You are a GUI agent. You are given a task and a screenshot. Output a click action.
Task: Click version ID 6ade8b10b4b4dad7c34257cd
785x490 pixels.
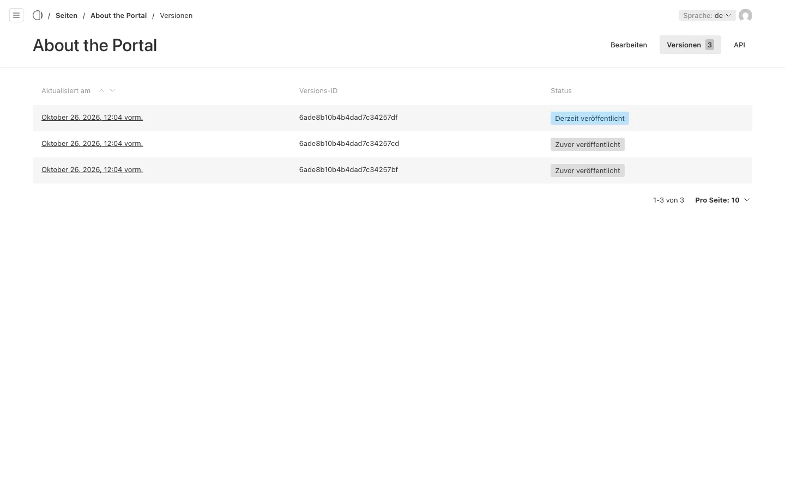[x=349, y=143]
